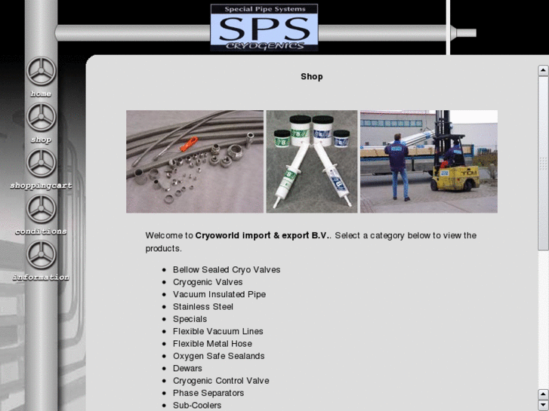The width and height of the screenshot is (549, 411).
Task: Click the shoppingcart valve-wheel icon
Action: (x=41, y=163)
